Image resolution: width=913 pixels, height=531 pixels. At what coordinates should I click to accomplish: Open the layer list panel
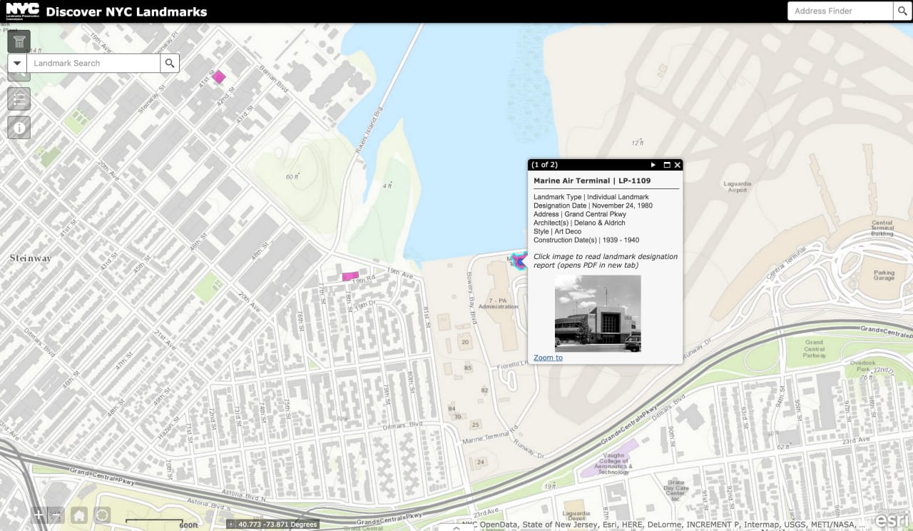pos(19,98)
